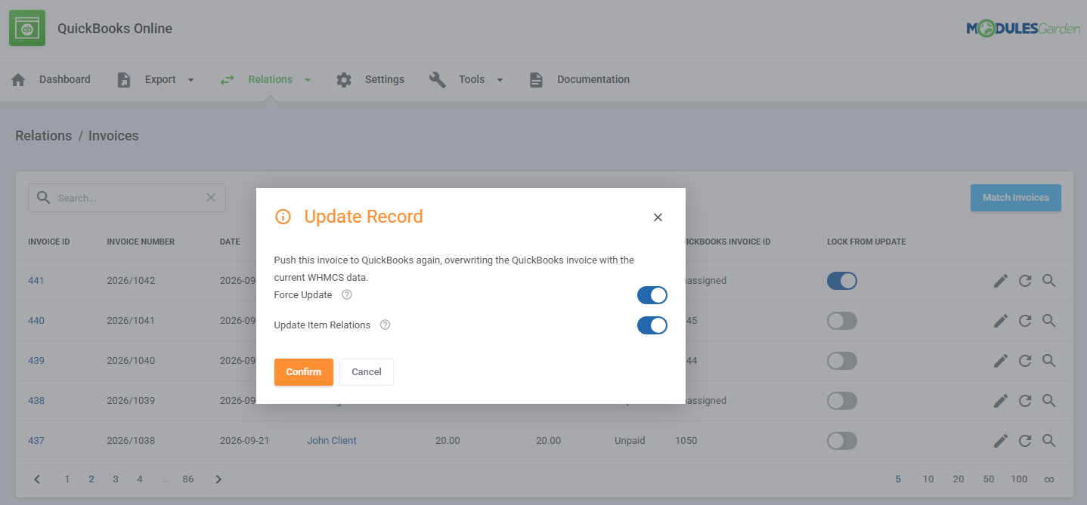This screenshot has width=1087, height=505.
Task: Click refresh icon for invoice 441
Action: [1025, 281]
